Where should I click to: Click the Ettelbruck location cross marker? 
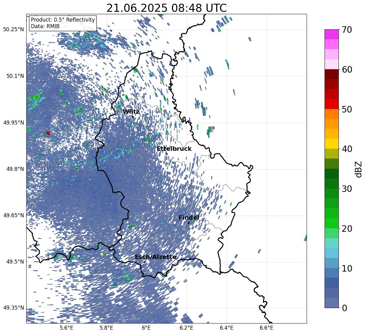[167, 154]
